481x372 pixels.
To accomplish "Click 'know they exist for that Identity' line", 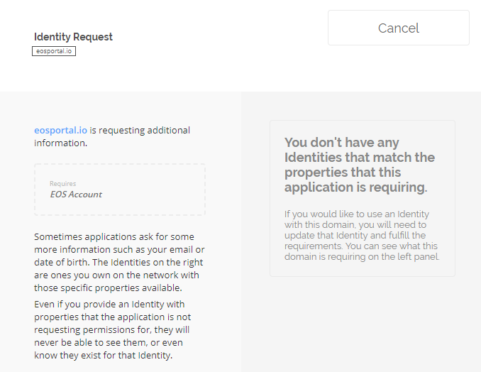I will (103, 356).
